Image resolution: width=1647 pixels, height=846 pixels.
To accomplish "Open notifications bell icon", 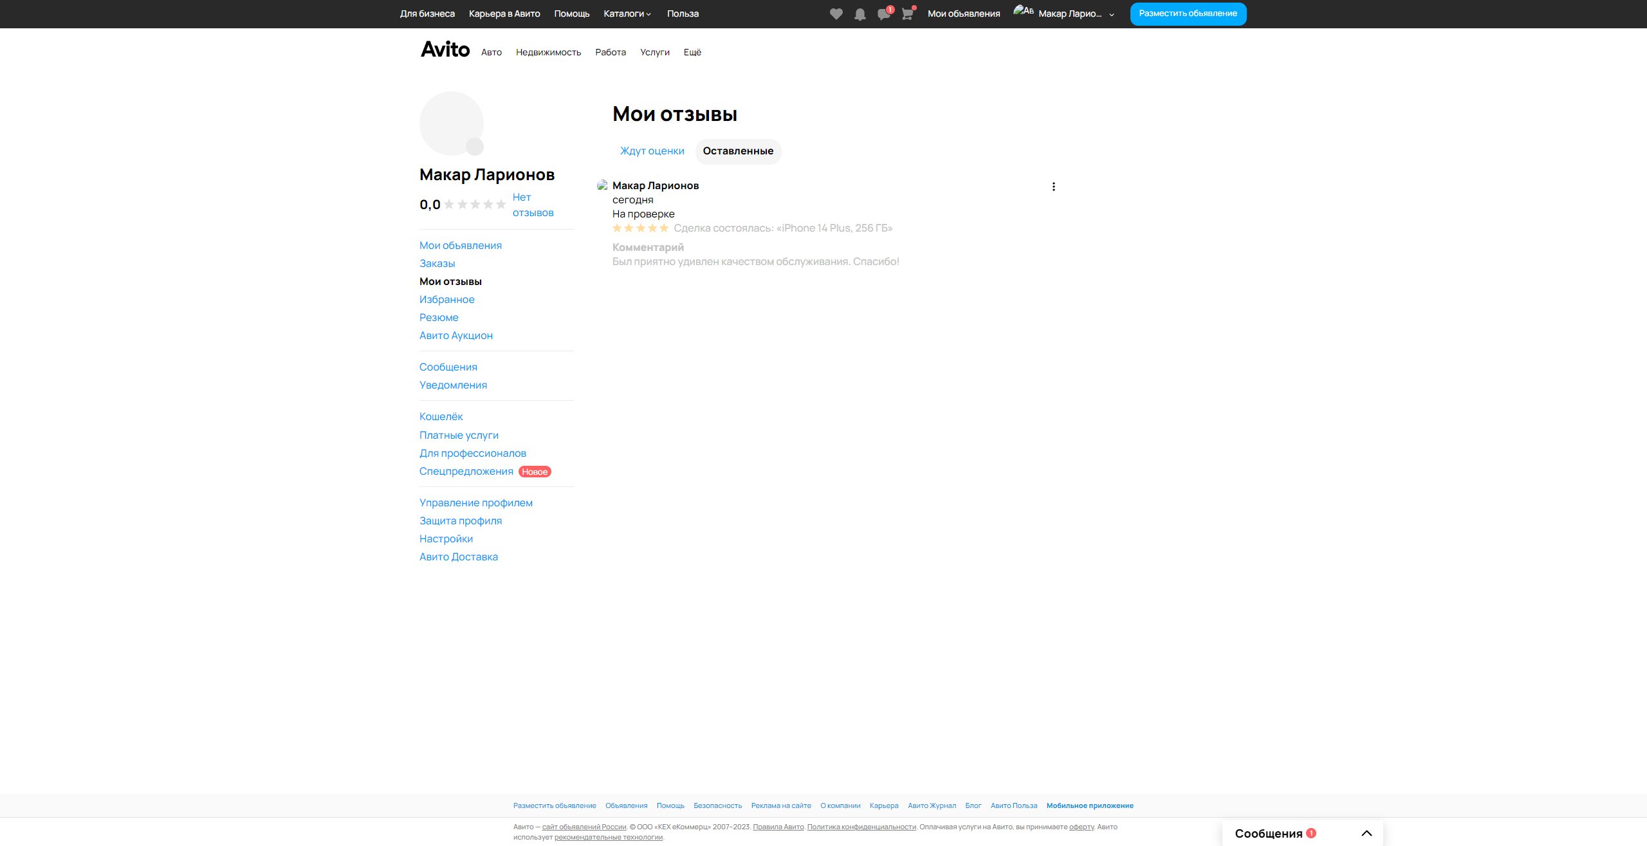I will pyautogui.click(x=860, y=14).
